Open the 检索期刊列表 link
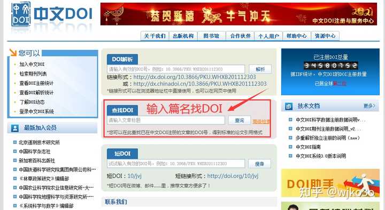385x210 pixels. pyautogui.click(x=33, y=74)
